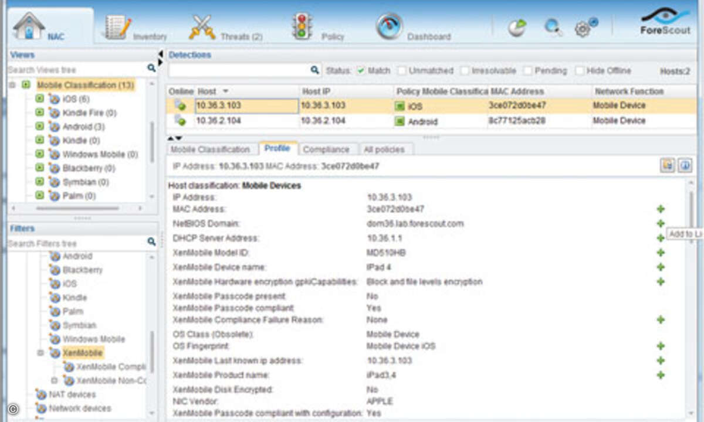Enable the Unmatched status checkbox

(401, 71)
